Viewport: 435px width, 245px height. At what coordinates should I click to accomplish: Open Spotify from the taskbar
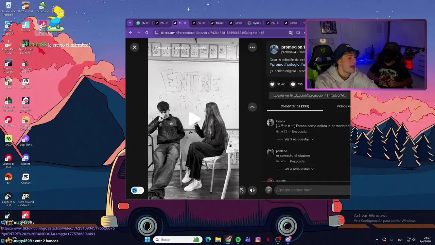tap(238, 240)
